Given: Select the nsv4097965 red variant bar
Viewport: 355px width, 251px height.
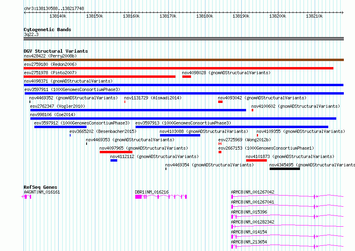Looking at the screenshot, I should click(116, 152).
